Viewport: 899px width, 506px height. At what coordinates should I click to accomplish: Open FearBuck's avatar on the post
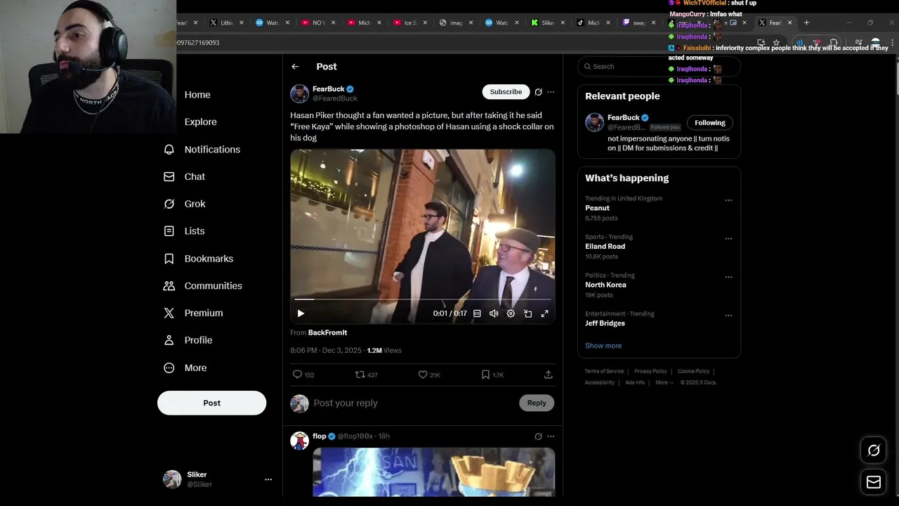pyautogui.click(x=300, y=93)
